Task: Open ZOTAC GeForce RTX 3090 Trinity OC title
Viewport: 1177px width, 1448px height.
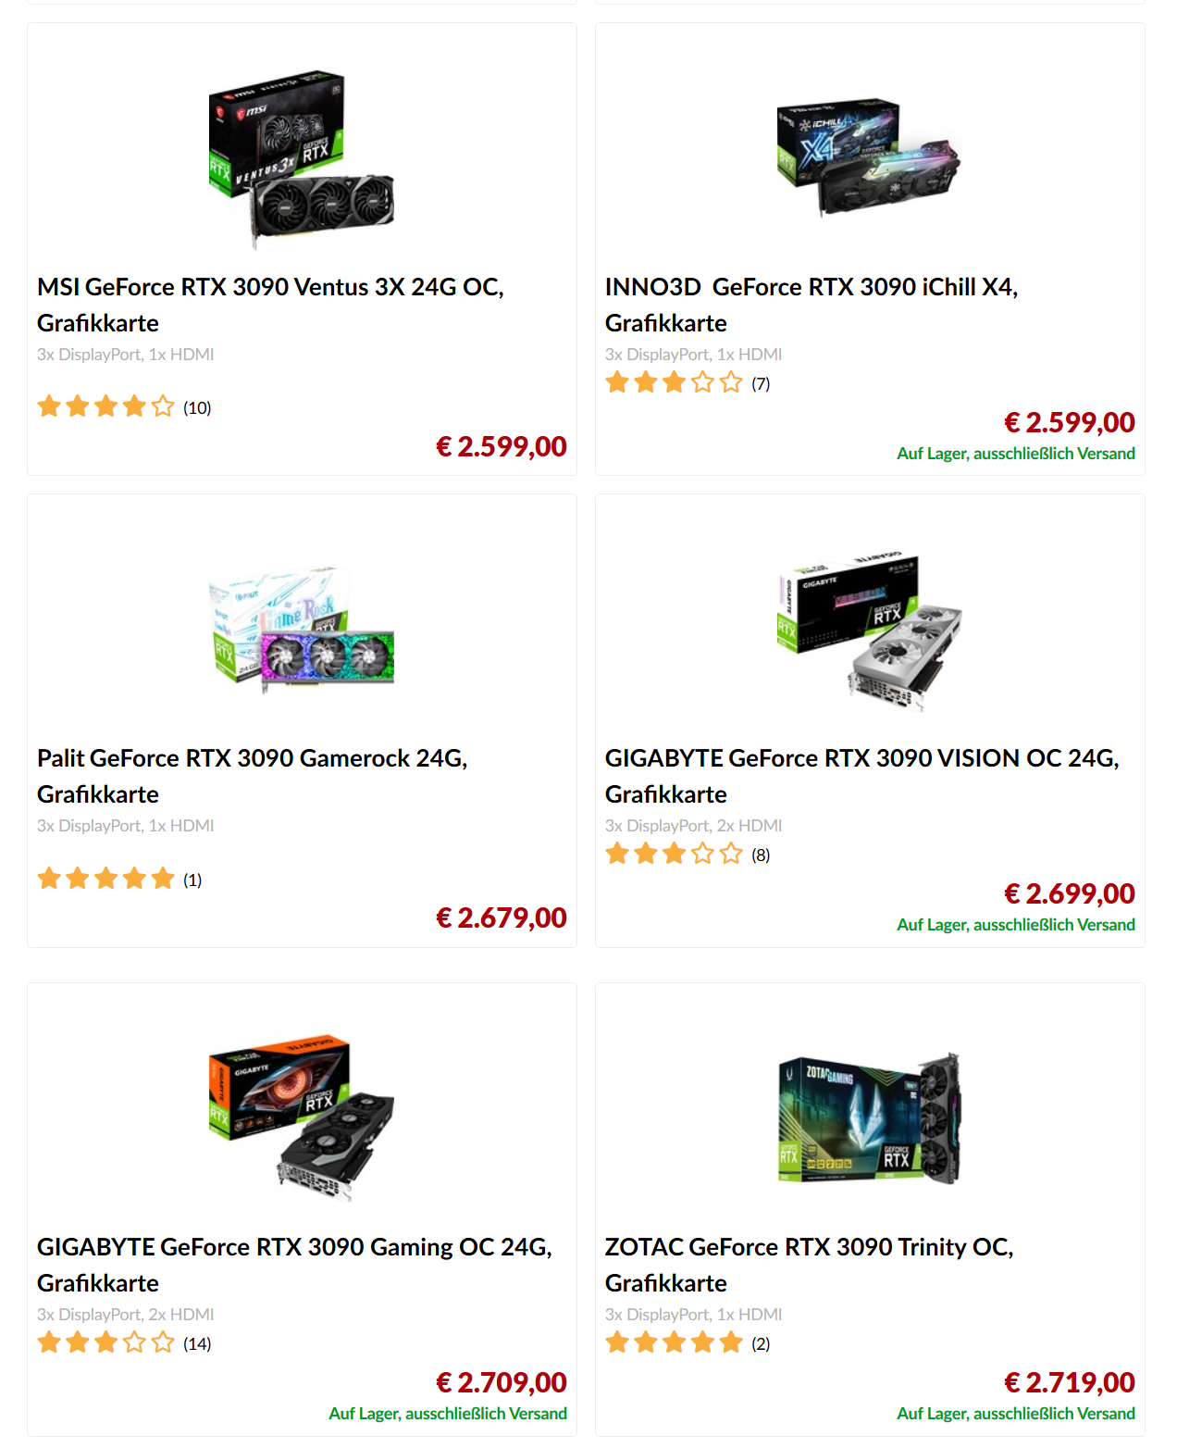Action: pyautogui.click(x=809, y=1265)
